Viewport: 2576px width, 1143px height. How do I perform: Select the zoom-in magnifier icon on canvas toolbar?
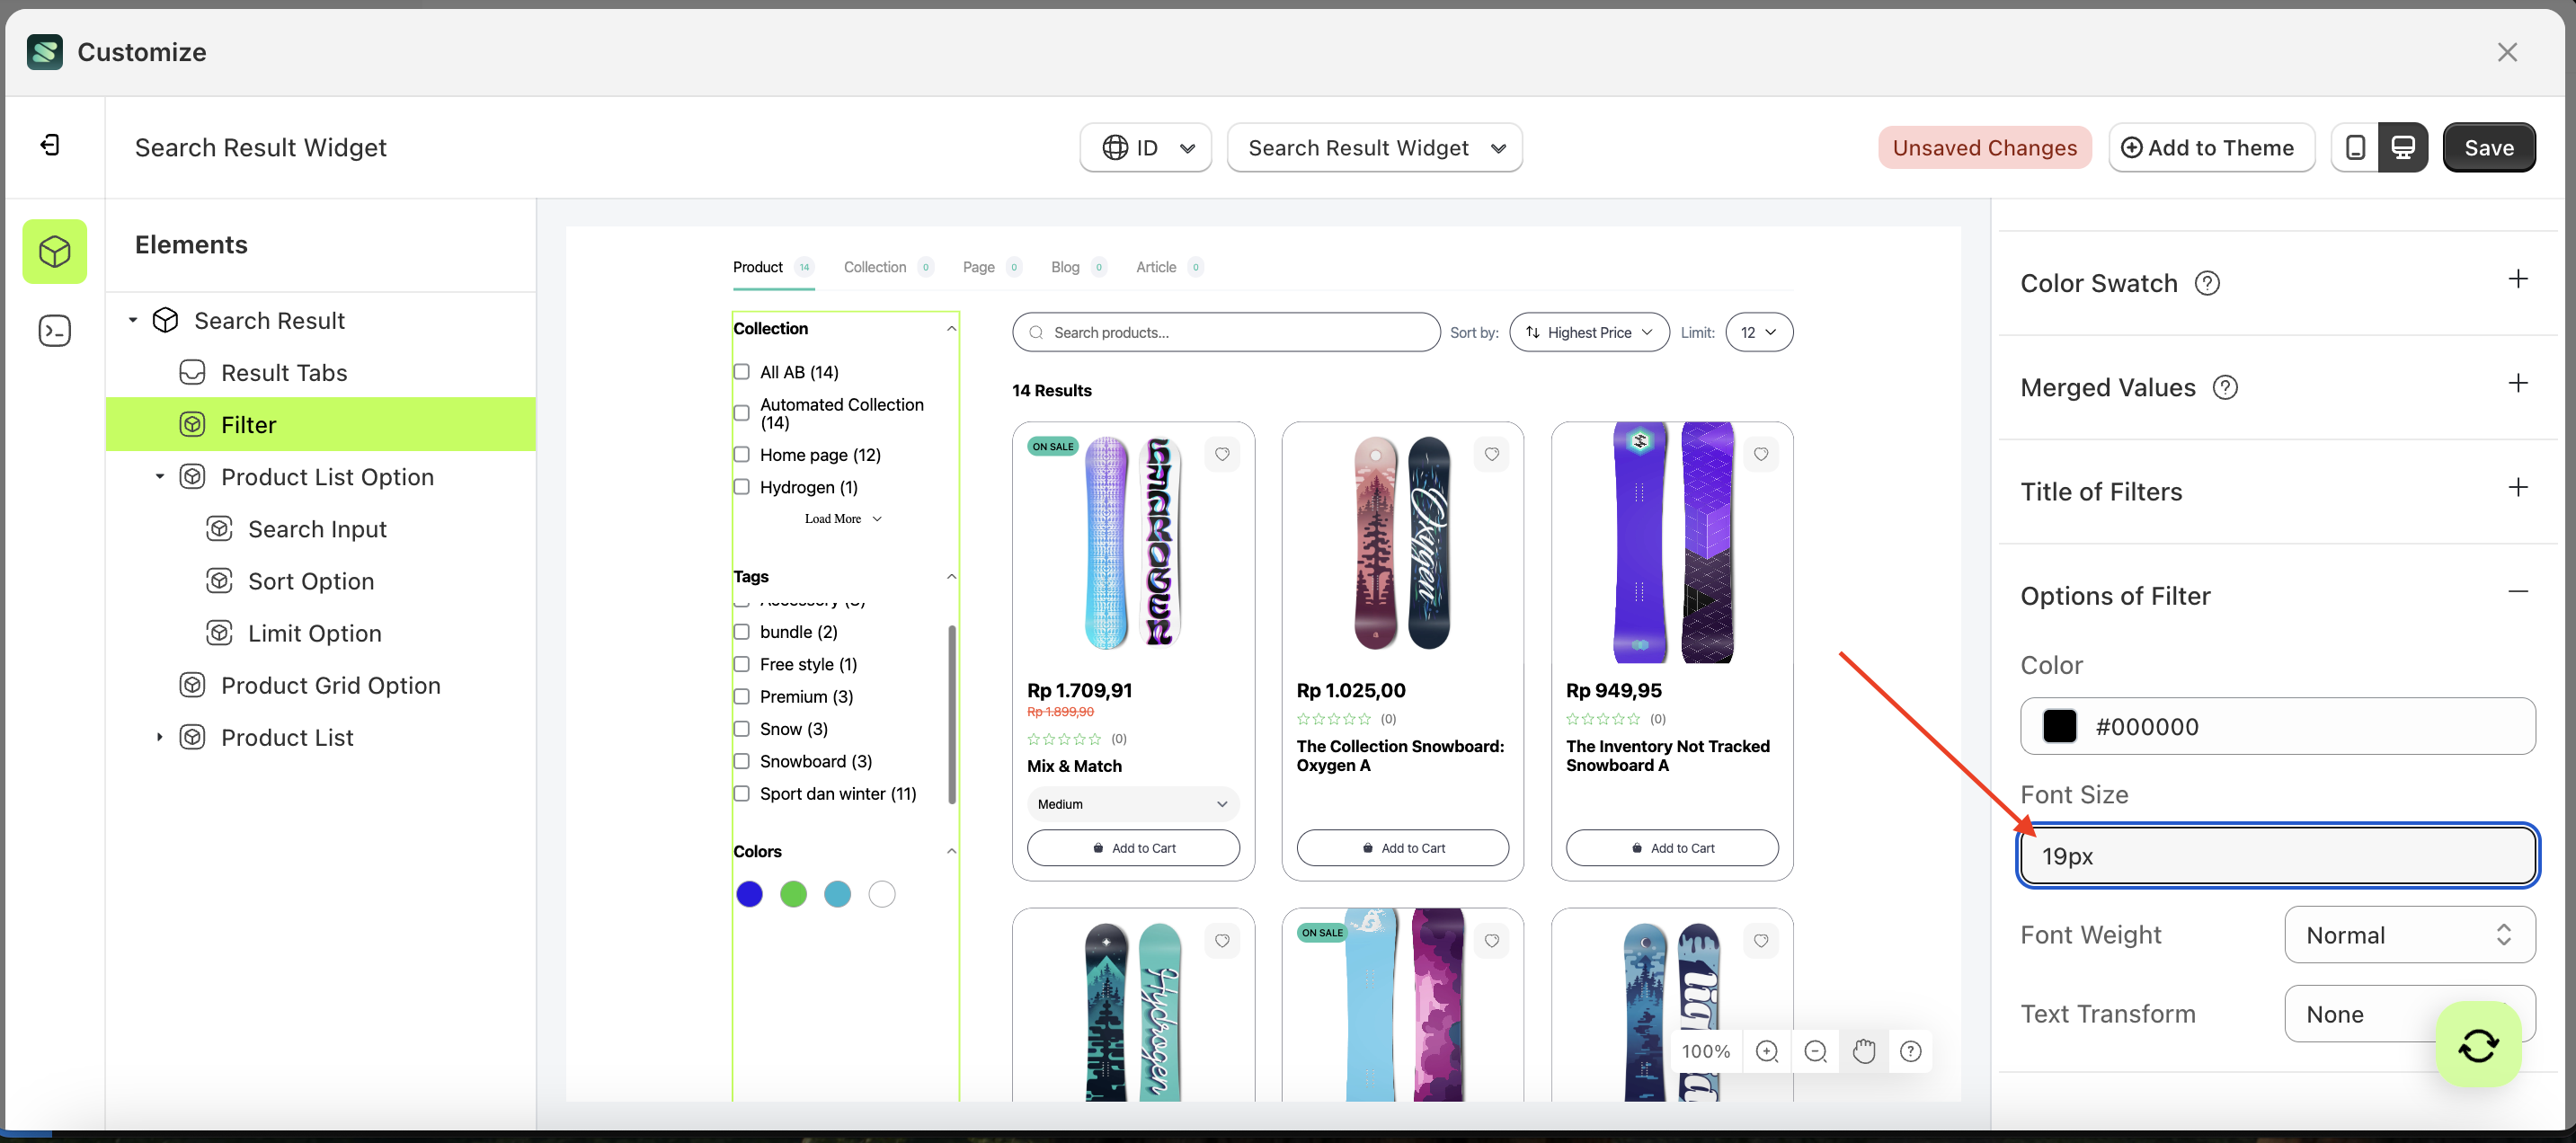click(x=1768, y=1051)
